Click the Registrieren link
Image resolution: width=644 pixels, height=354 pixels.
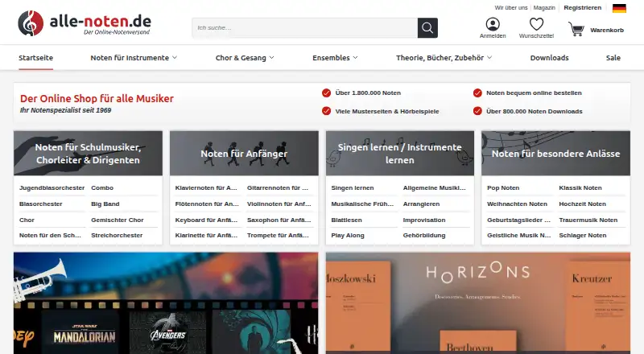click(582, 8)
